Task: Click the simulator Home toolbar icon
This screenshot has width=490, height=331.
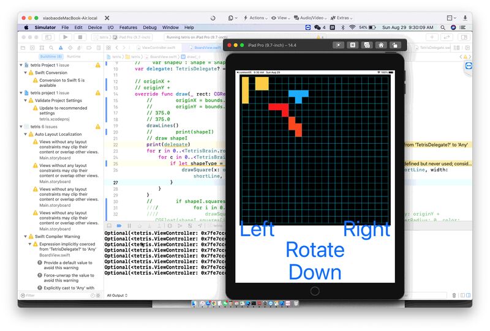Action: point(381,45)
